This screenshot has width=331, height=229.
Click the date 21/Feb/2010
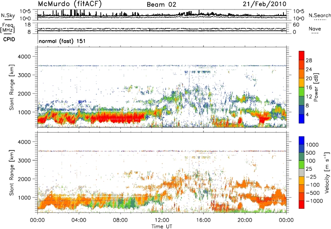point(264,4)
